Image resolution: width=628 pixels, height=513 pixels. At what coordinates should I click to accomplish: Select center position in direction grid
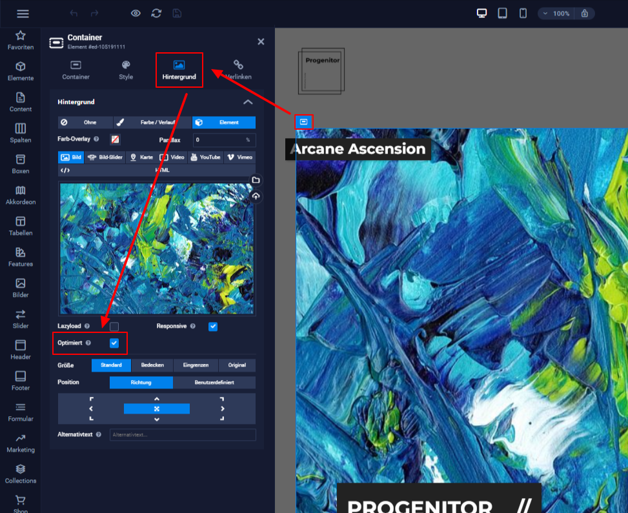pos(157,409)
